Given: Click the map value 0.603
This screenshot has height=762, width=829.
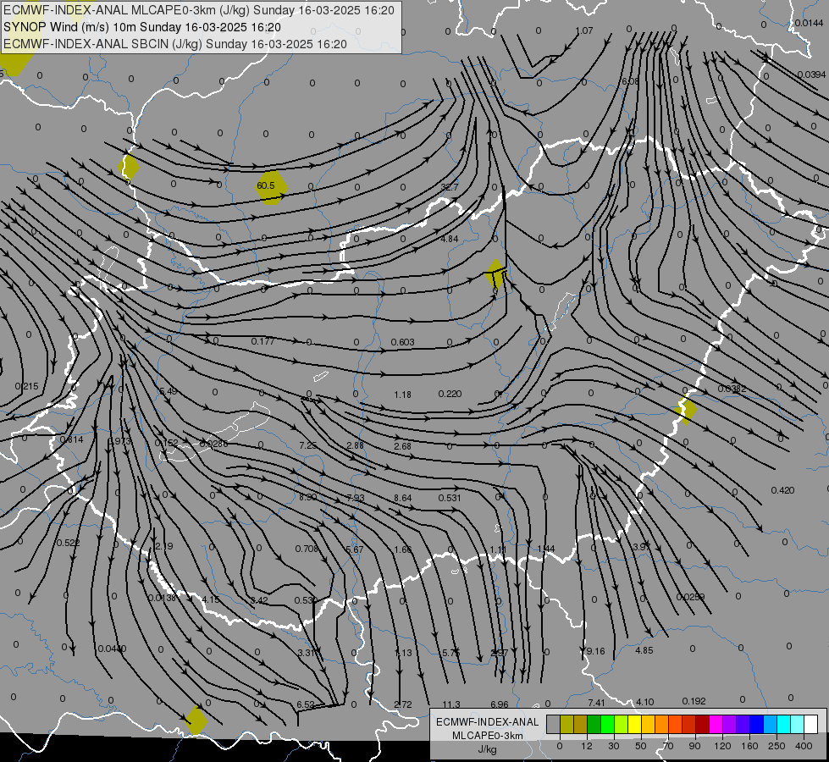Looking at the screenshot, I should click(x=402, y=342).
